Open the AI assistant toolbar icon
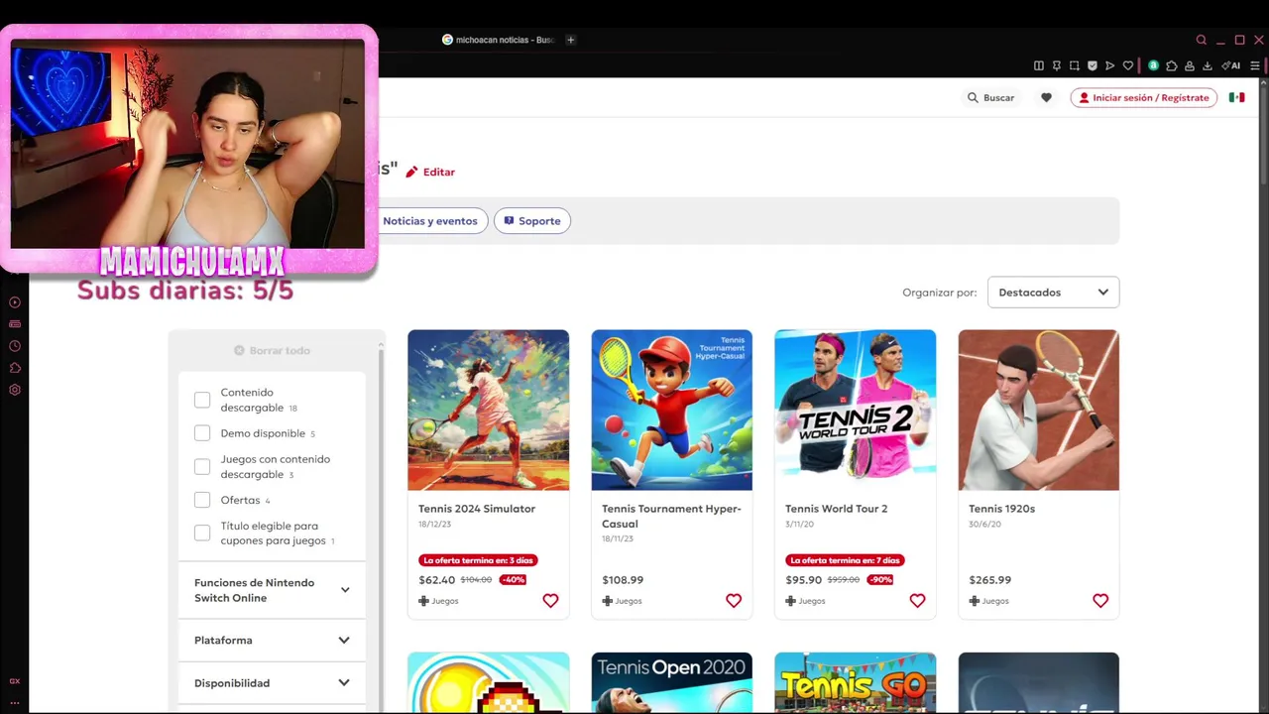1269x714 pixels. coord(1231,65)
